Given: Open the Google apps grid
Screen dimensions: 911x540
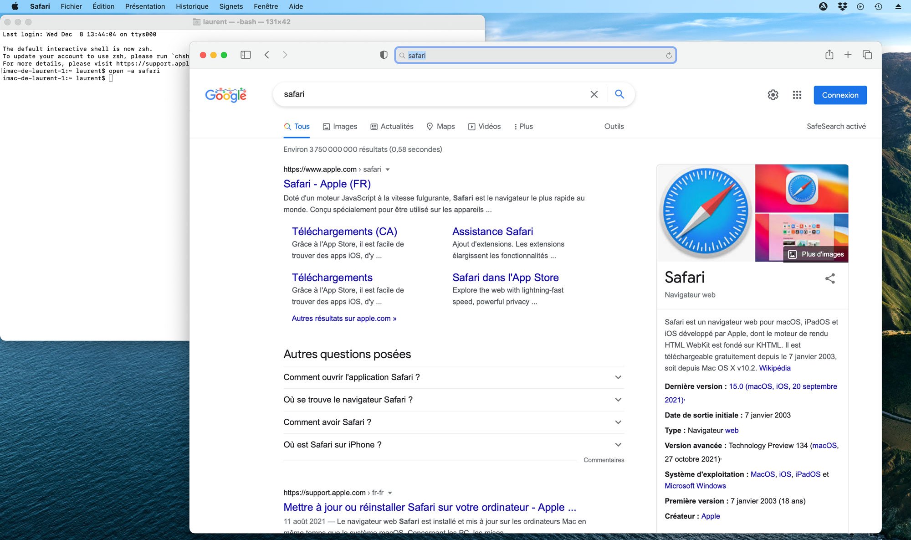Looking at the screenshot, I should 797,95.
